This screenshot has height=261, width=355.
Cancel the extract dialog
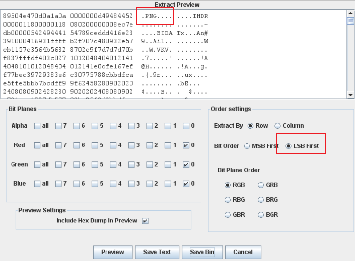point(243,252)
